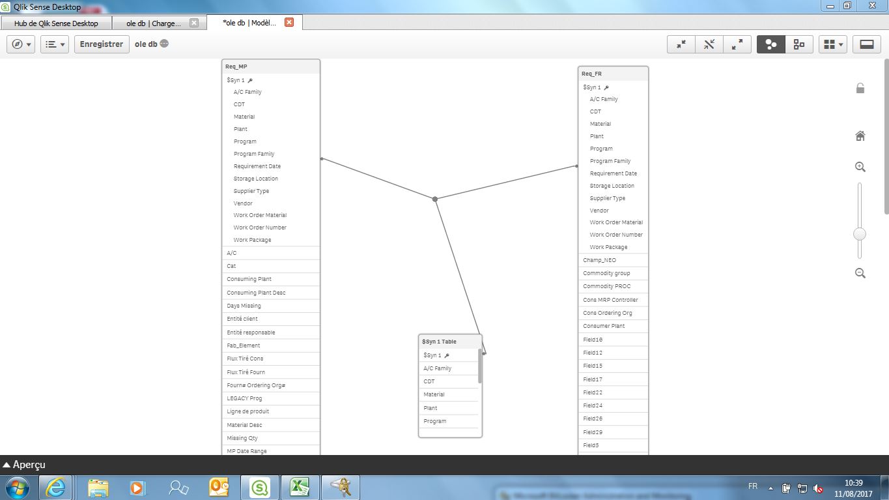
Task: Click the volume muted tray icon
Action: 818,488
